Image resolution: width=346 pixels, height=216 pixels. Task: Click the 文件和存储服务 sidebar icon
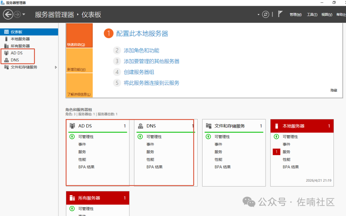click(x=6, y=67)
